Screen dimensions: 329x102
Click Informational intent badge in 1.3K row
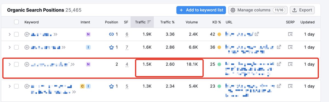(x=88, y=86)
